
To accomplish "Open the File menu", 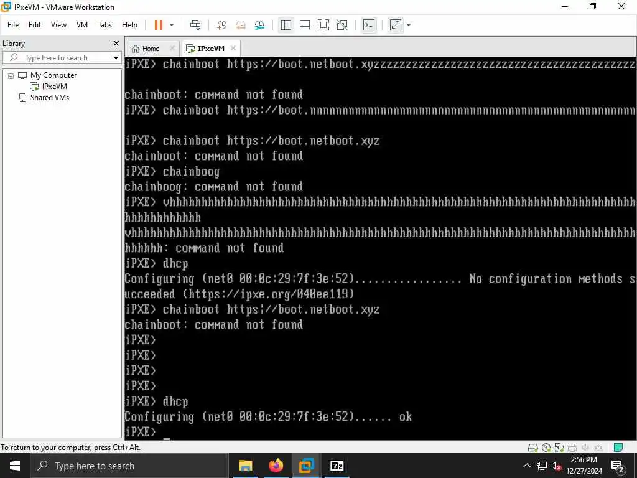I will pos(13,25).
